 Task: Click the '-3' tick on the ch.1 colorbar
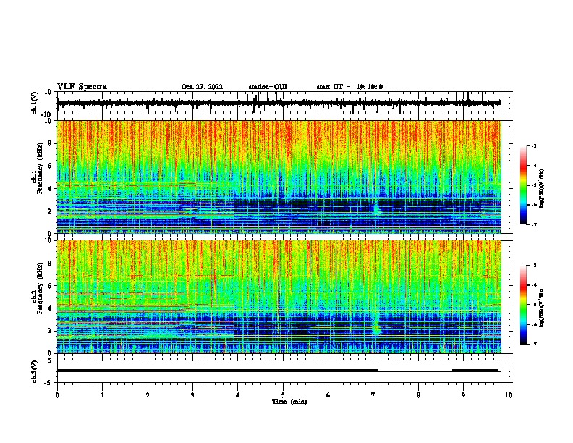(x=534, y=146)
